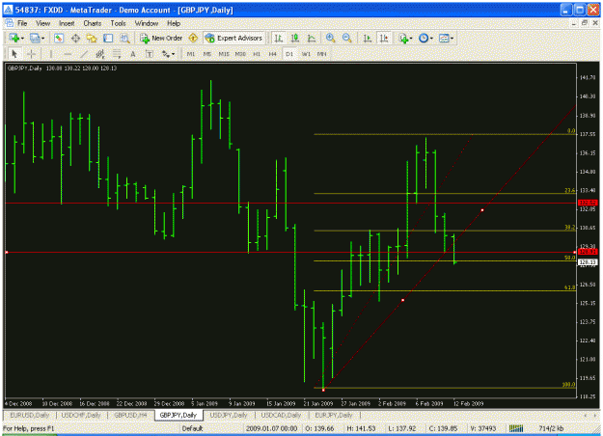The height and width of the screenshot is (436, 603).
Task: Switch to candlestick chart display
Action: pos(295,38)
